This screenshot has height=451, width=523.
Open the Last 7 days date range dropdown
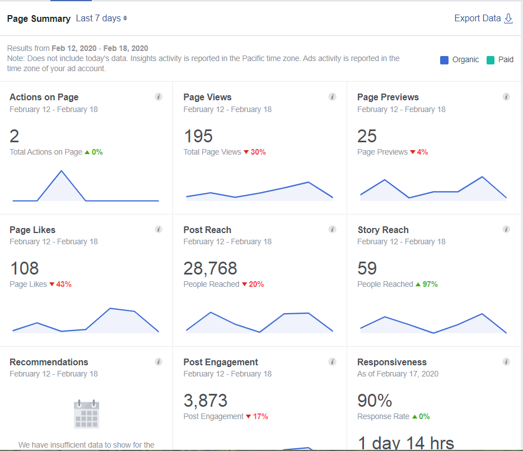pyautogui.click(x=101, y=18)
